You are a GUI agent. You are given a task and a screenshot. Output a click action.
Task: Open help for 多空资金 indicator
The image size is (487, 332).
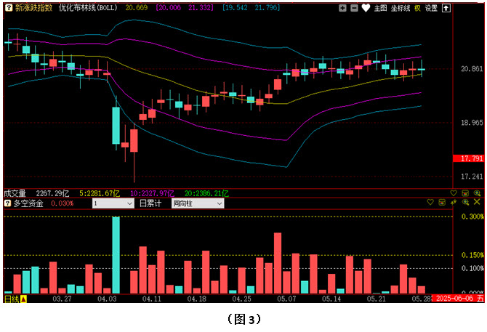(x=7, y=203)
